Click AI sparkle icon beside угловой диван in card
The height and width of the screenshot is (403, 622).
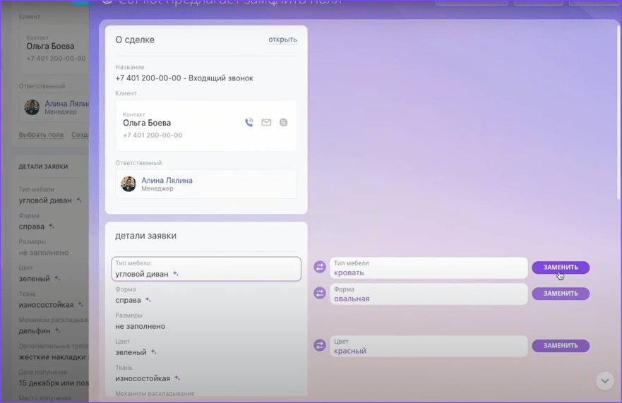(176, 274)
